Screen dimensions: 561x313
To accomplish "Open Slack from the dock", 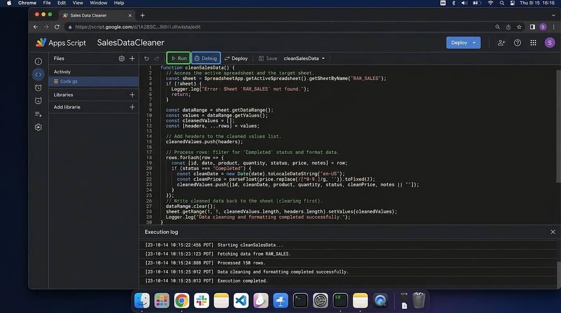I will click(201, 300).
